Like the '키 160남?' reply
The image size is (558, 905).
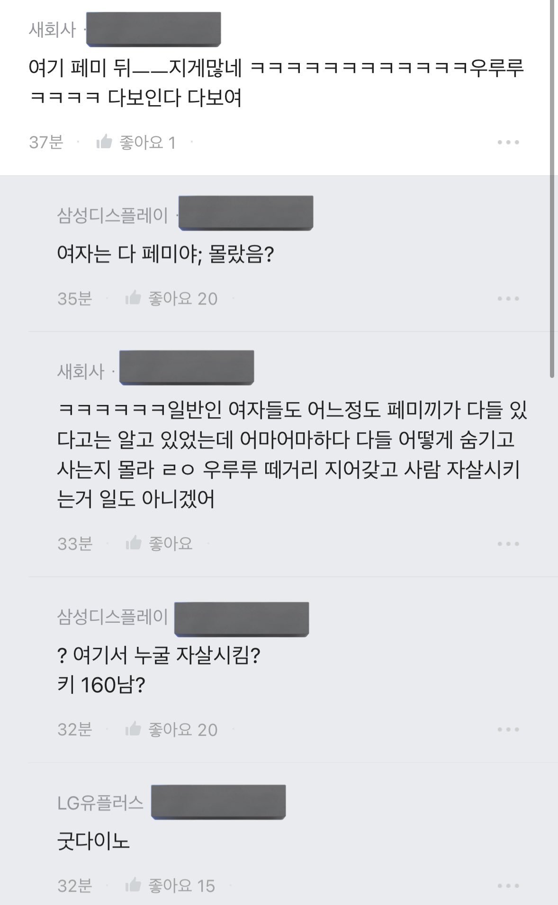point(133,729)
